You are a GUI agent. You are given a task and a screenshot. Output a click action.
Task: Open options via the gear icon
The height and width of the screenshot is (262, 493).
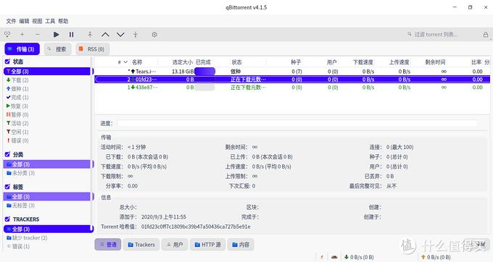click(x=154, y=35)
